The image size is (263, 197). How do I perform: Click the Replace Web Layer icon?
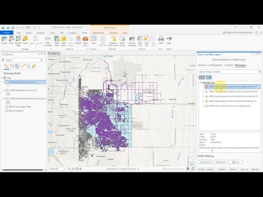pos(113,41)
